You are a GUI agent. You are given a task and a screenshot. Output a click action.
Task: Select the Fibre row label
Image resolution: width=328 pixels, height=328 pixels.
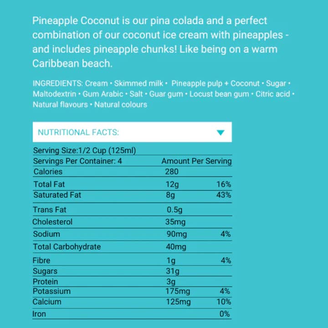coord(41,261)
